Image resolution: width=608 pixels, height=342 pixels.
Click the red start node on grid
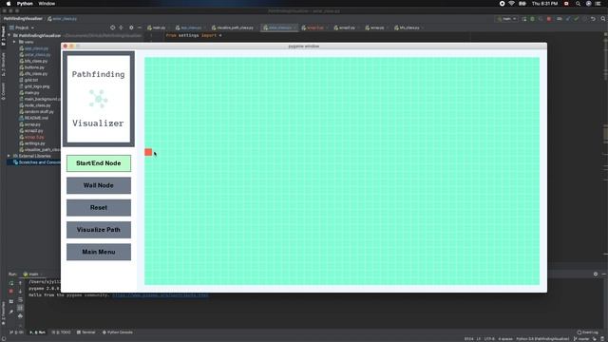[148, 152]
